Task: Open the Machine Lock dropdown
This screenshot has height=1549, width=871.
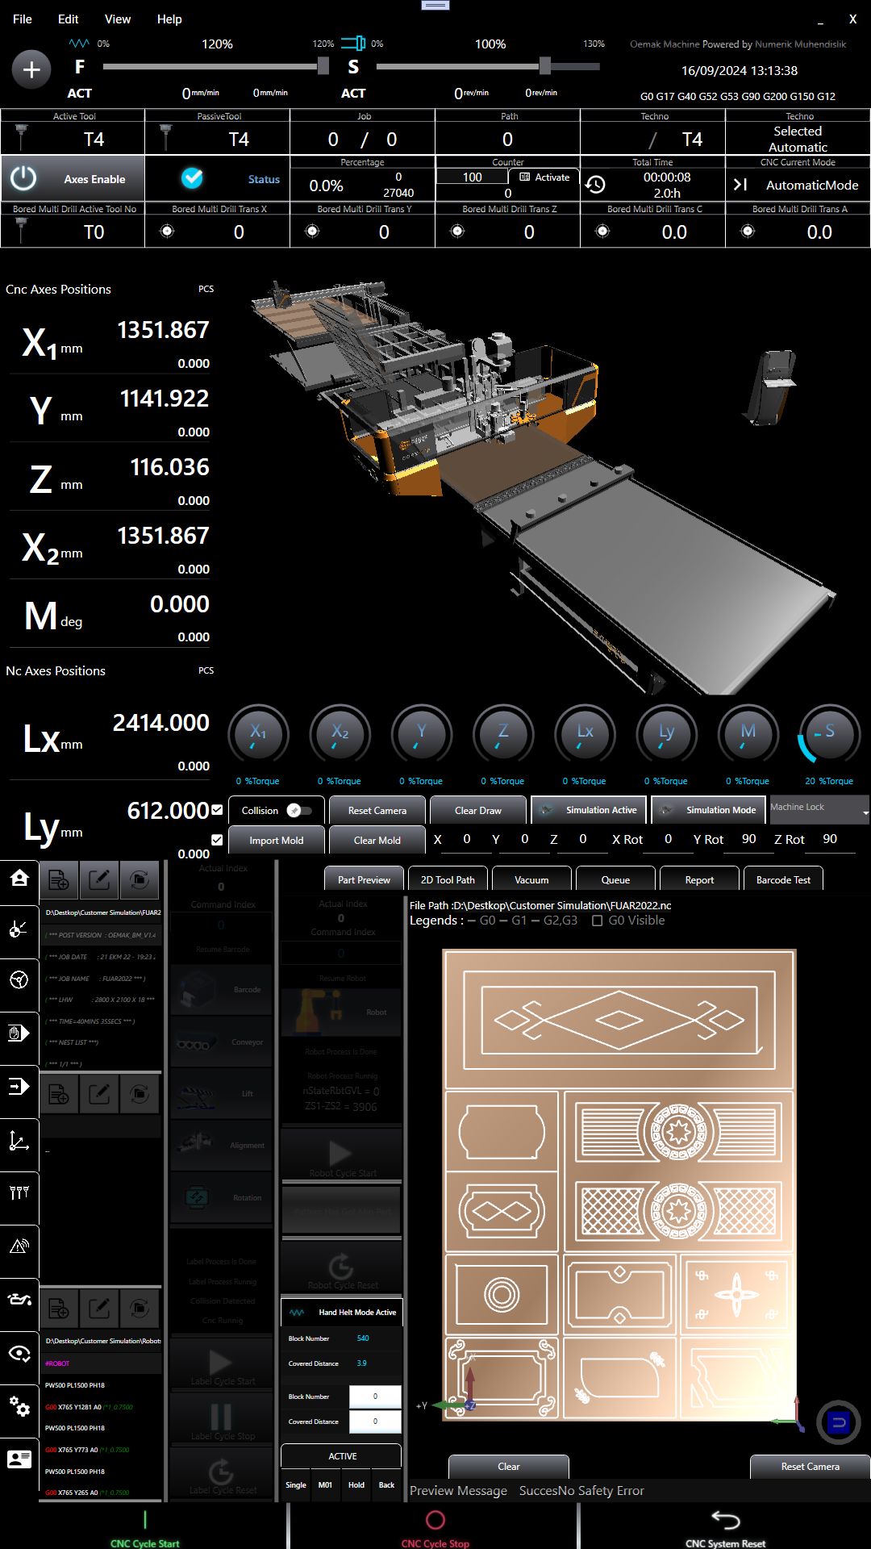Action: 819,808
